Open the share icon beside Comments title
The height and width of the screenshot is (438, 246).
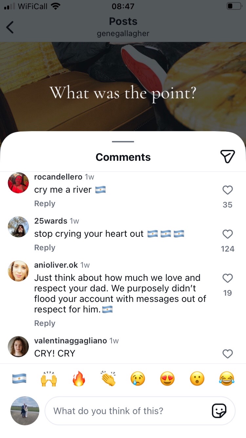coord(227,157)
